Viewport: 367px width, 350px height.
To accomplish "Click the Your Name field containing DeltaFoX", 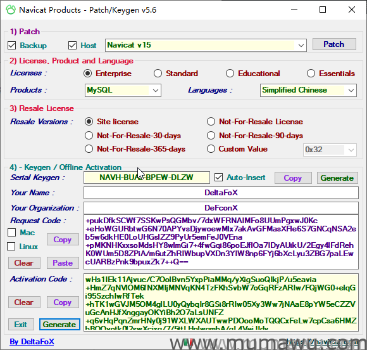I will coord(221,193).
